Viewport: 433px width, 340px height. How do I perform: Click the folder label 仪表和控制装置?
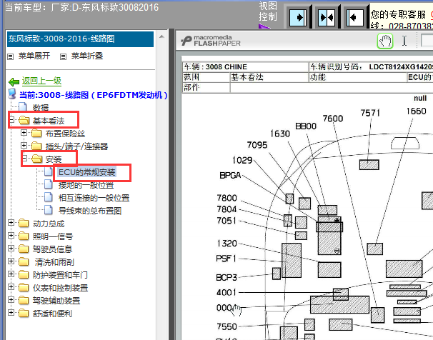(x=60, y=288)
